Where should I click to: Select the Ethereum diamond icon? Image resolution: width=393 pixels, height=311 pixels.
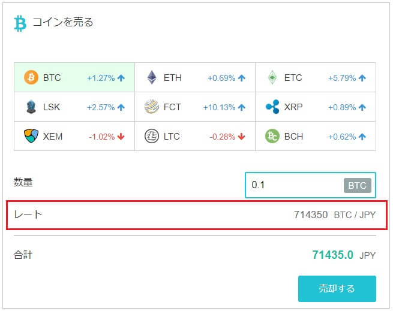152,77
